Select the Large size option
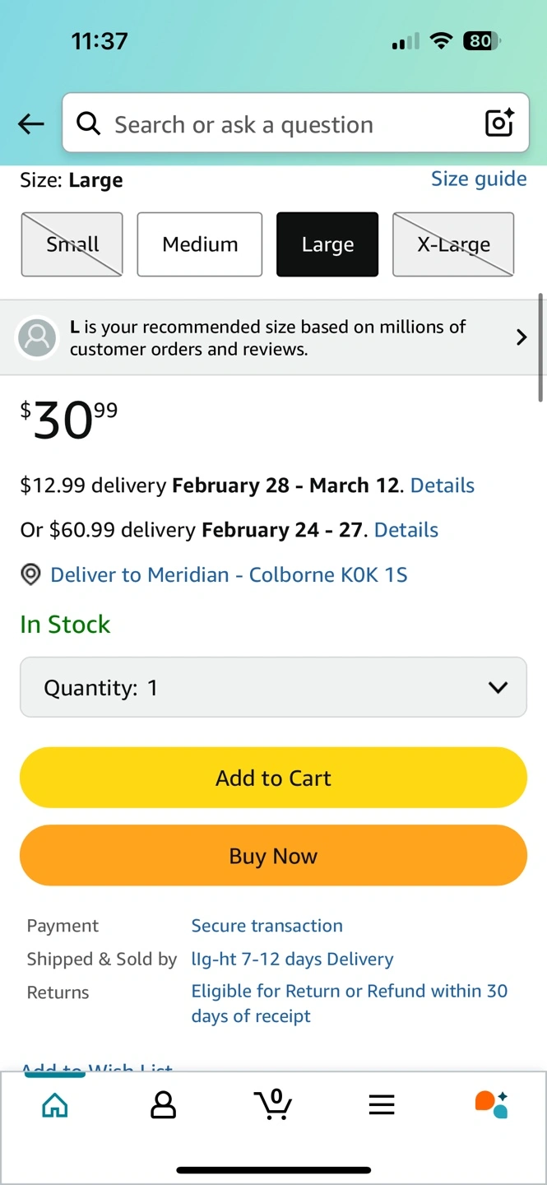This screenshot has height=1185, width=547. tap(327, 244)
